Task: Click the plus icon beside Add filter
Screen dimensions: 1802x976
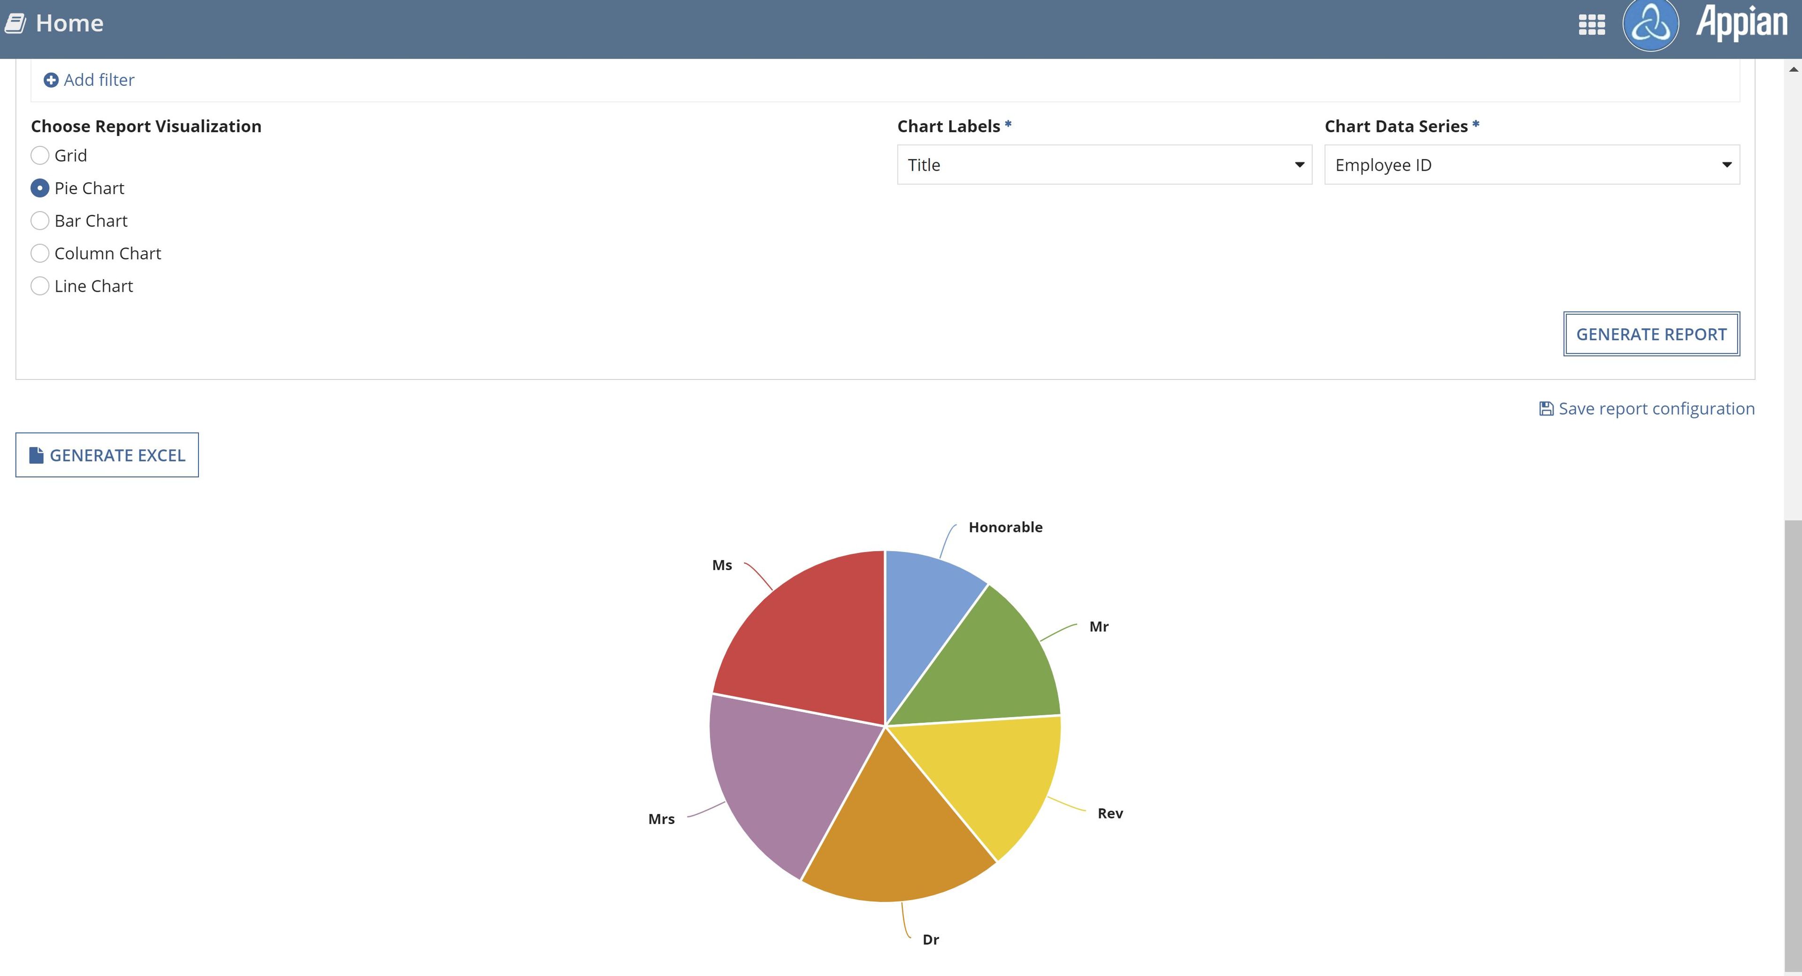Action: [51, 80]
